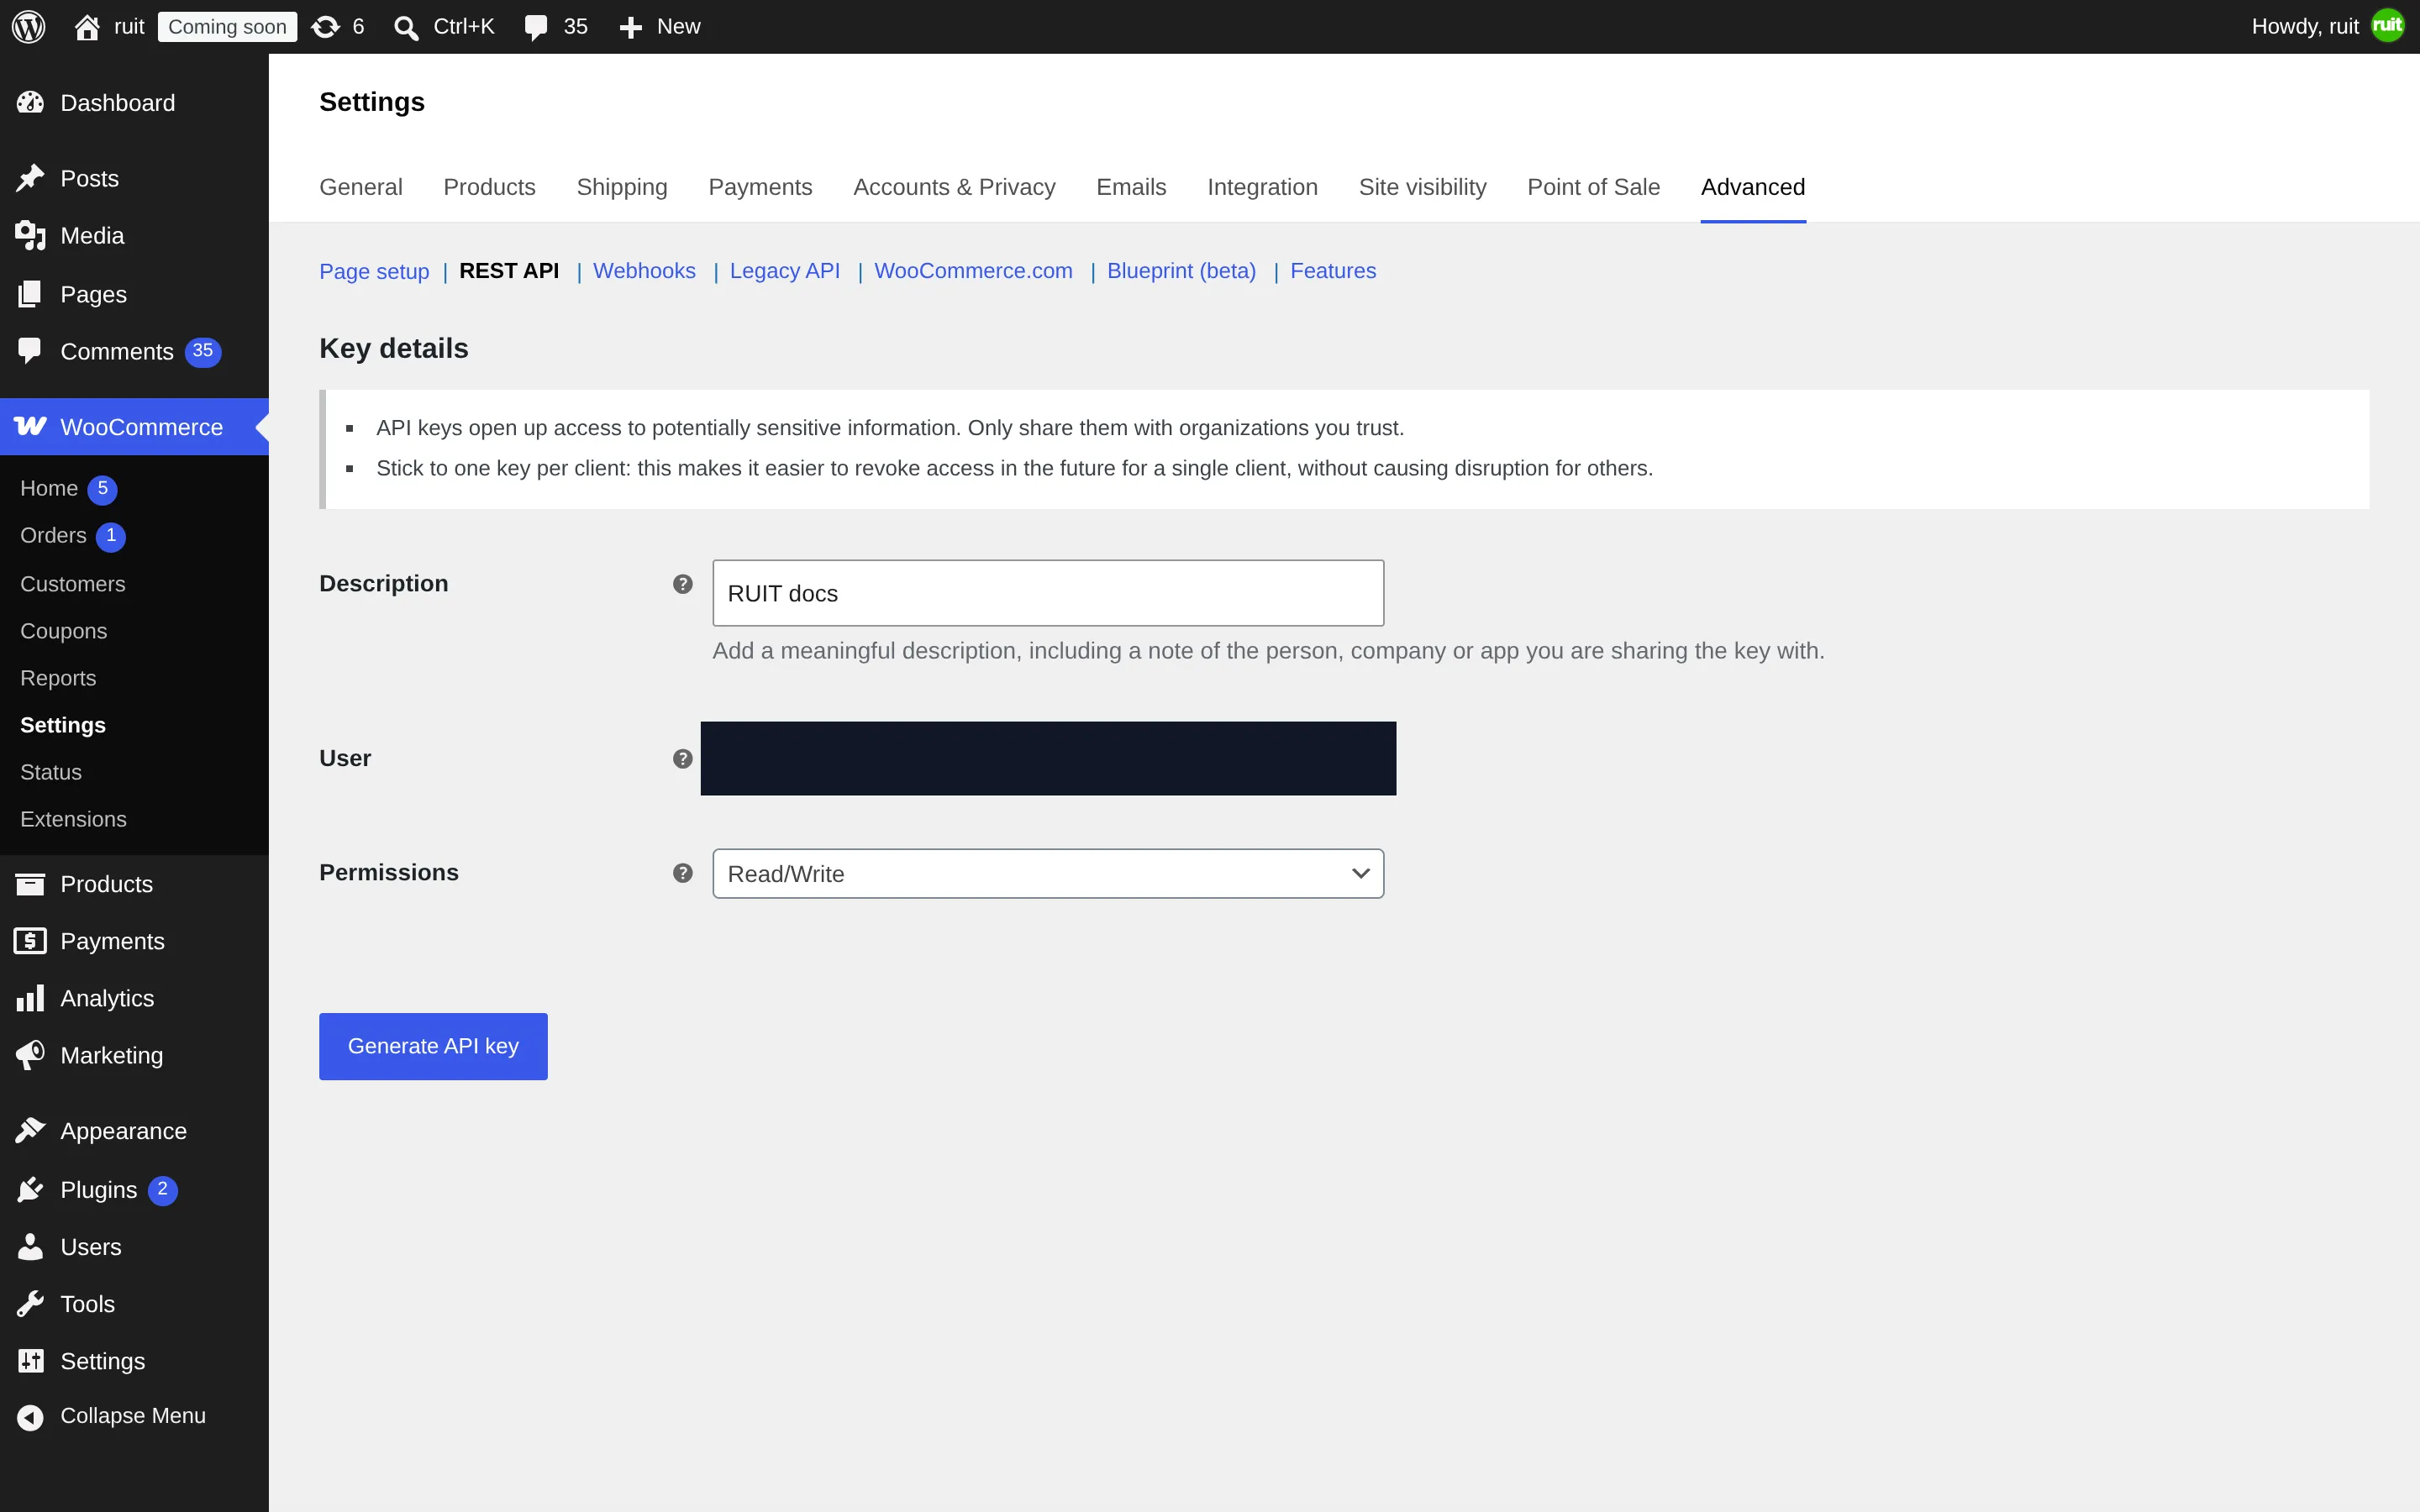
Task: Open the Site visibility tab
Action: point(1422,187)
